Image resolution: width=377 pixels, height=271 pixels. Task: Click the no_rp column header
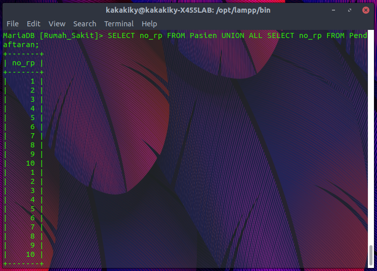coord(24,63)
